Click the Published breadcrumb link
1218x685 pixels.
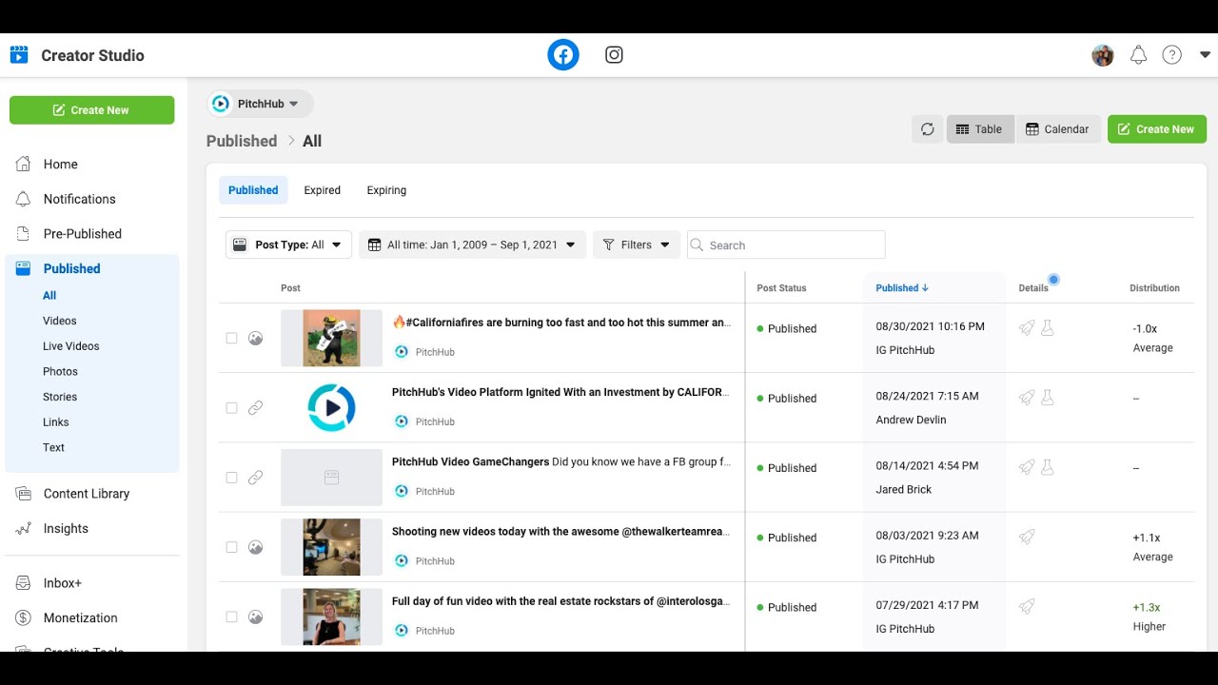point(242,141)
